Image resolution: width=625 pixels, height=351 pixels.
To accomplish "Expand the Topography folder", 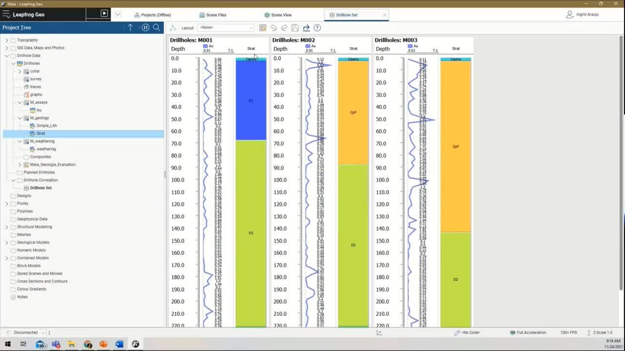I will click(7, 40).
